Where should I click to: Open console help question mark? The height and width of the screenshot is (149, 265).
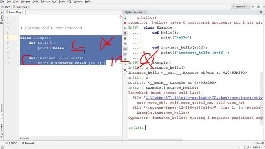click(x=125, y=65)
